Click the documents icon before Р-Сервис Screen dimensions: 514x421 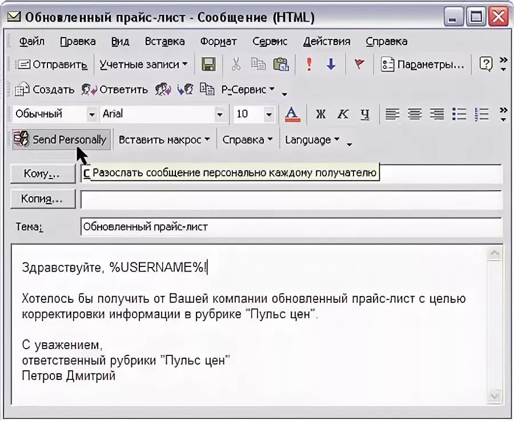click(x=207, y=90)
